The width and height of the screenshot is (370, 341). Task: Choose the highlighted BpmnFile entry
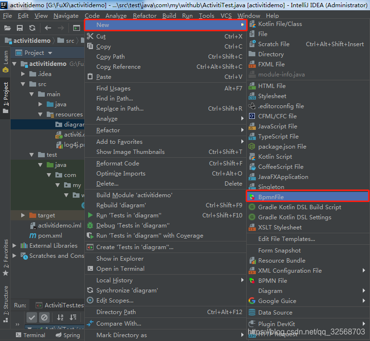click(308, 197)
